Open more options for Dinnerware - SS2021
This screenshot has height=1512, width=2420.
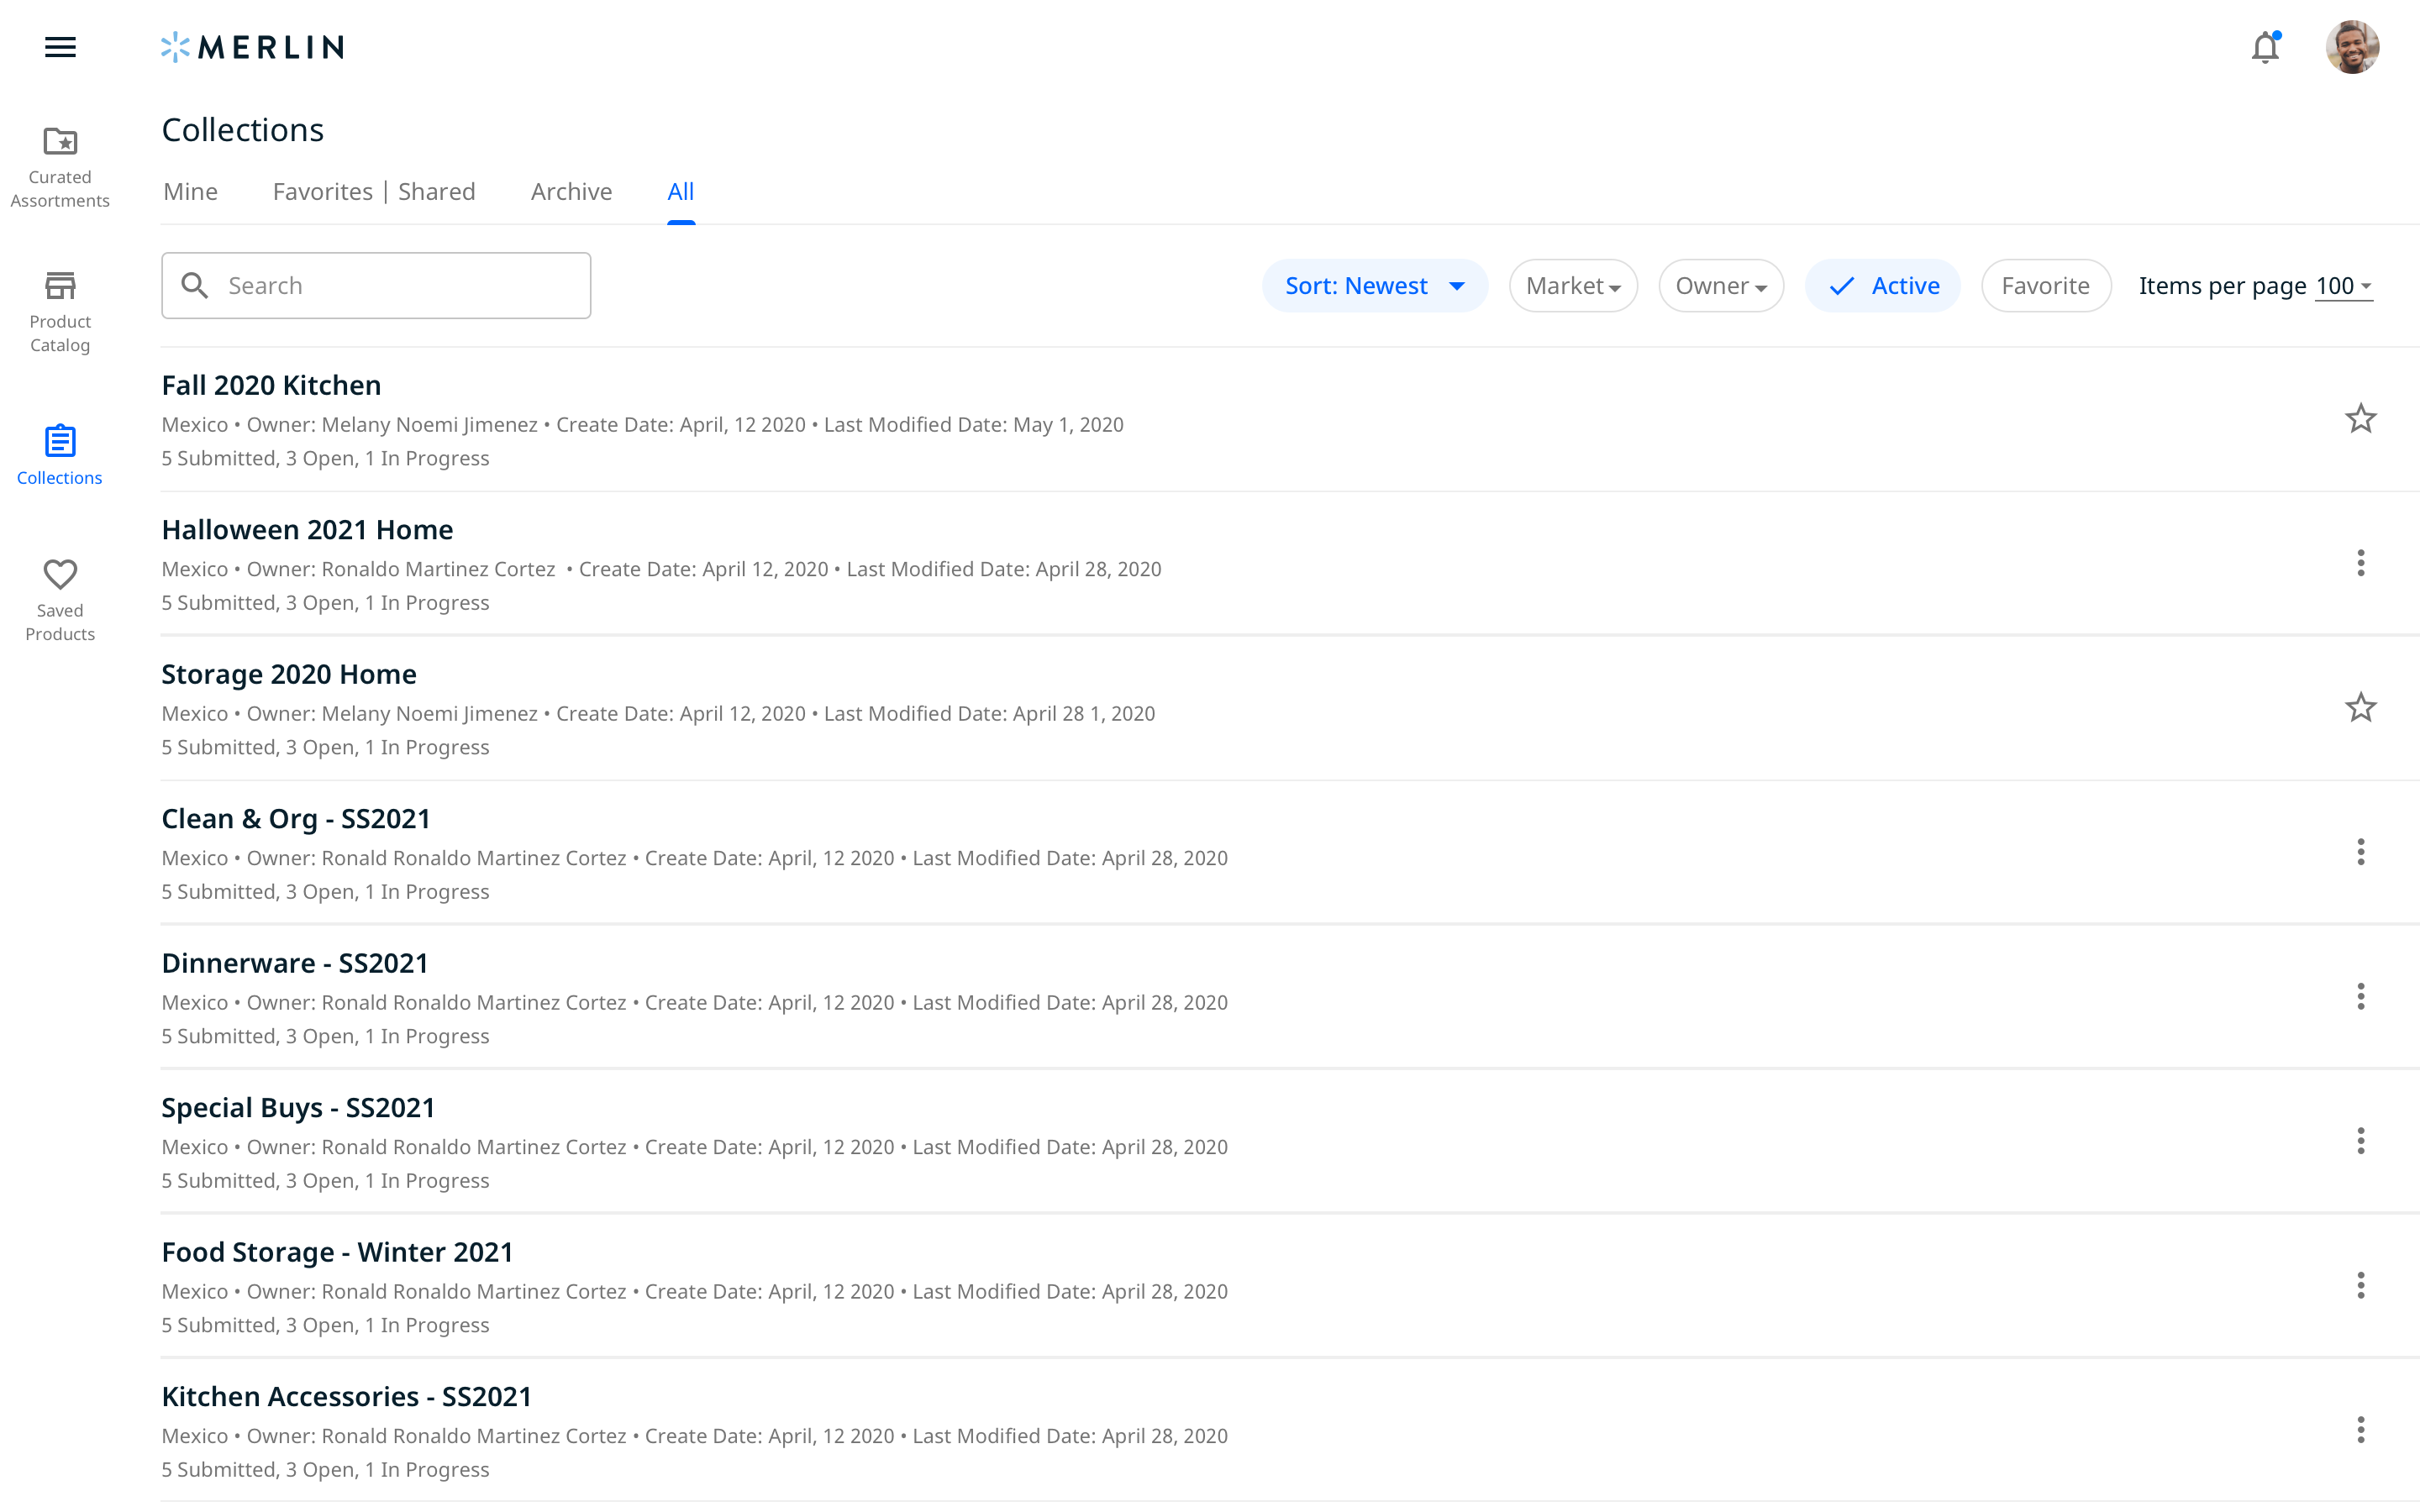tap(2360, 996)
